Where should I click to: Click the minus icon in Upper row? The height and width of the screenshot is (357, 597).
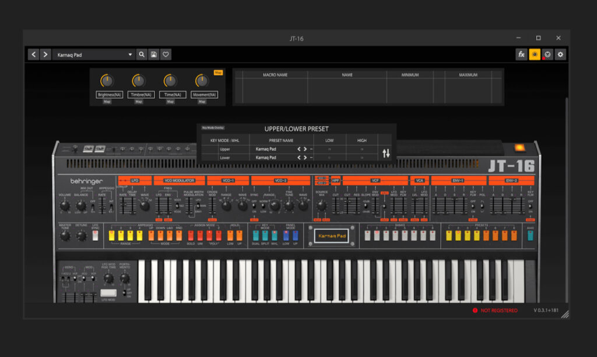[311, 149]
